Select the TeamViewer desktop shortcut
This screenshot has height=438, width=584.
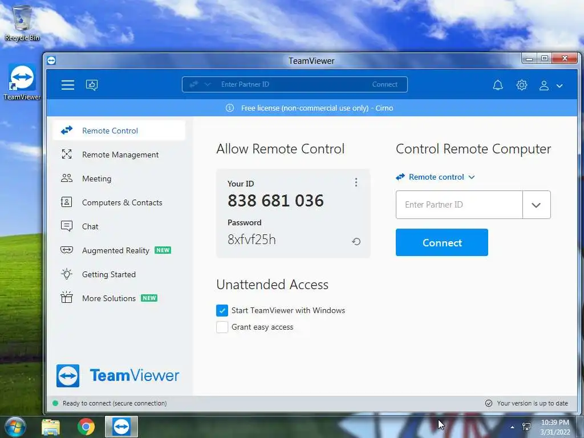[22, 82]
